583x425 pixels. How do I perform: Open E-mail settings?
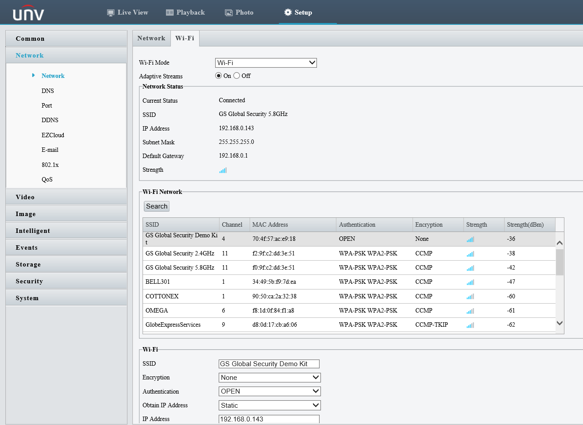tap(50, 150)
